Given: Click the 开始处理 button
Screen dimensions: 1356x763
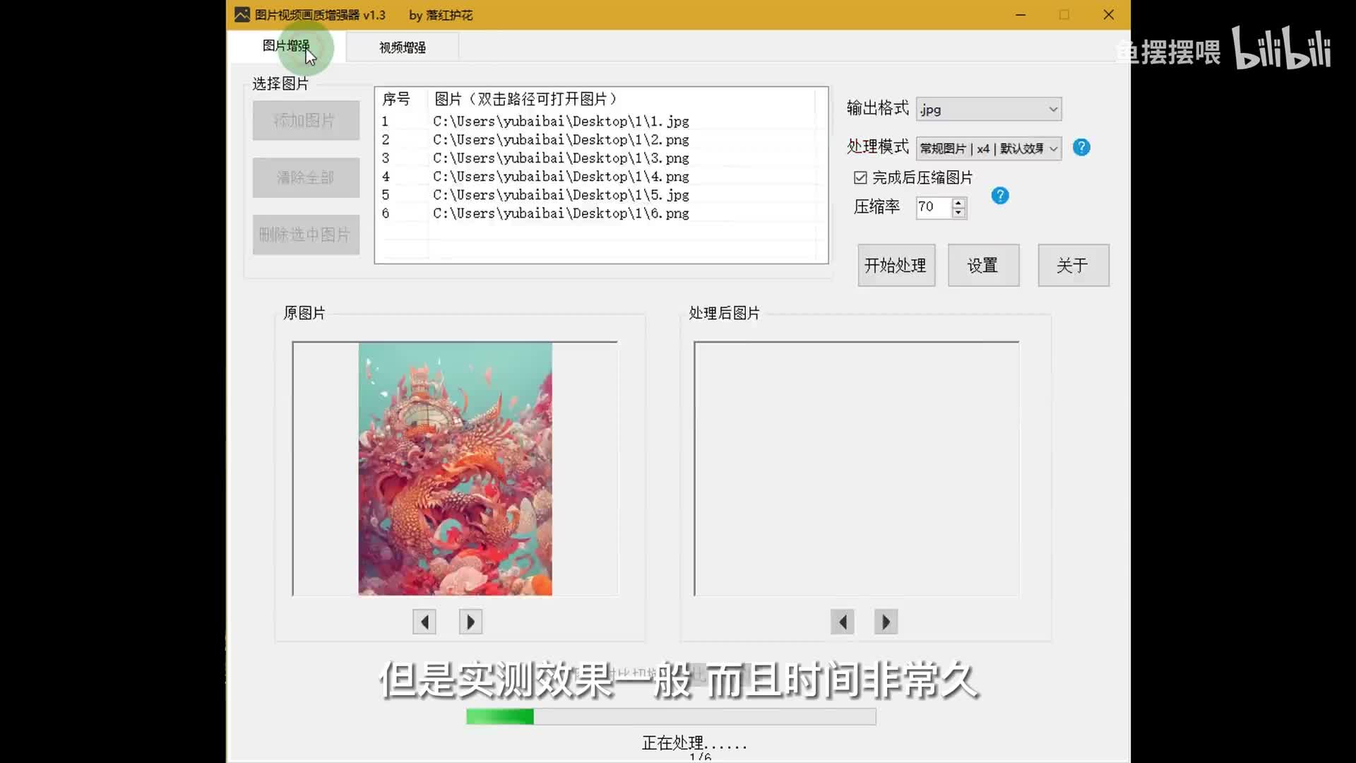Looking at the screenshot, I should point(896,266).
